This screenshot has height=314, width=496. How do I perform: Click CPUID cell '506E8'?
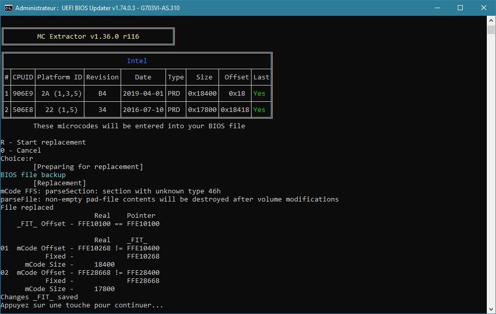[23, 109]
